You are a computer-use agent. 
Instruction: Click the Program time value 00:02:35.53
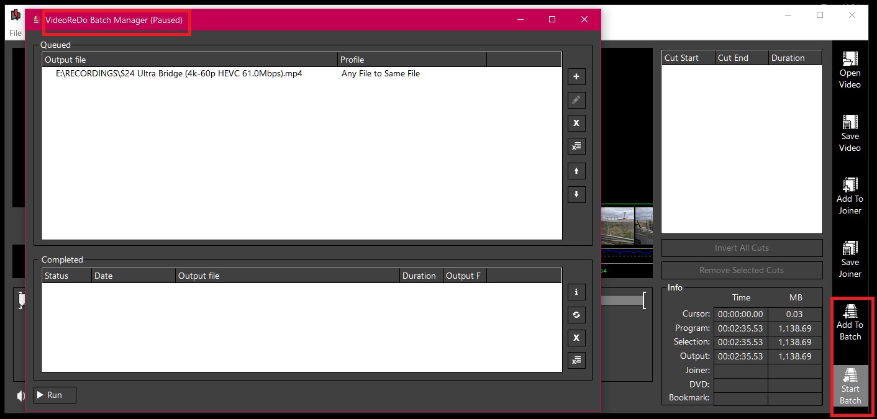coord(740,328)
